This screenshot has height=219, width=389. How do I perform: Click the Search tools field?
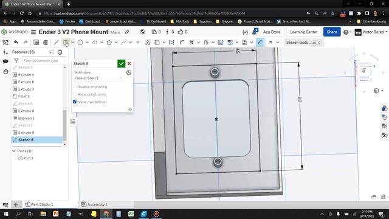[303, 43]
